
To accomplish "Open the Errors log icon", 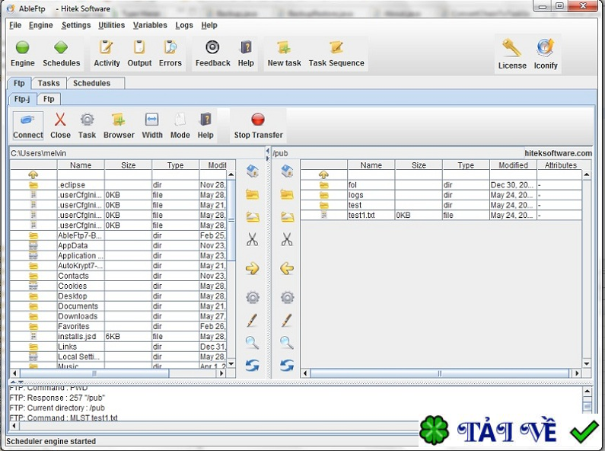I will point(170,53).
